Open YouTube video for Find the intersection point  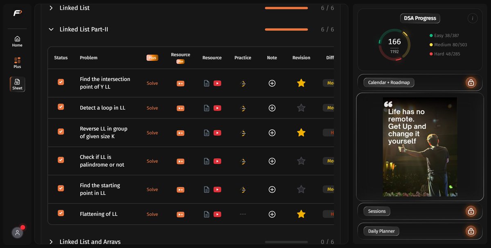click(217, 83)
